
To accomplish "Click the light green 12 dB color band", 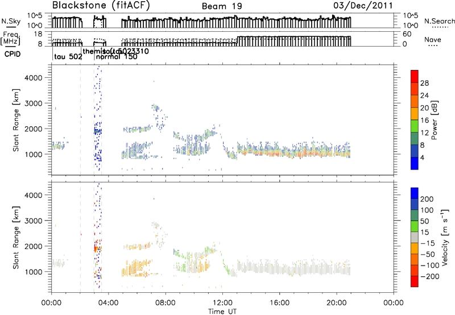I will [x=415, y=126].
